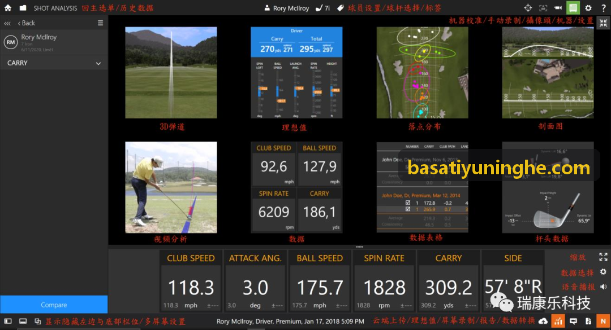611x330 pixels.
Task: Go Back in the sidebar
Action: tap(27, 23)
